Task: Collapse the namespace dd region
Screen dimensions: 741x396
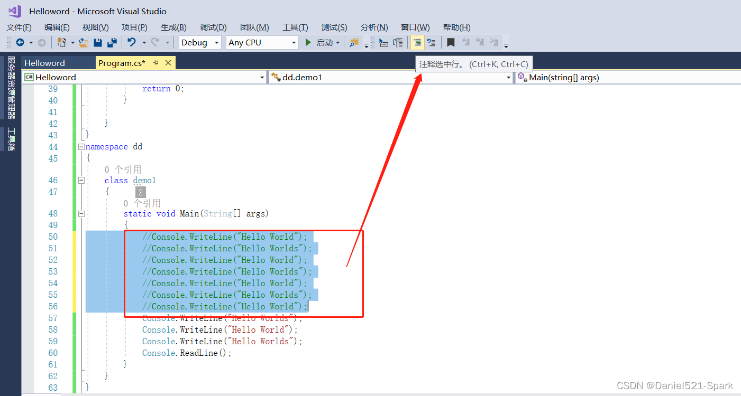Action: point(81,147)
